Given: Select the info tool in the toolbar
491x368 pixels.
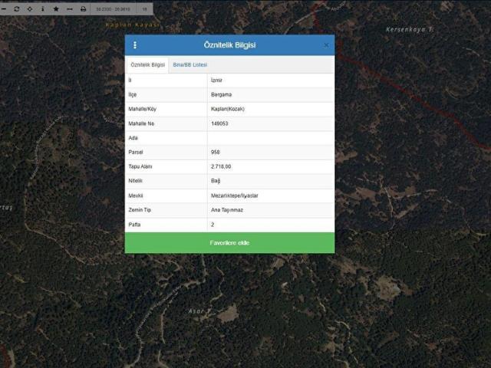Looking at the screenshot, I should coord(42,8).
